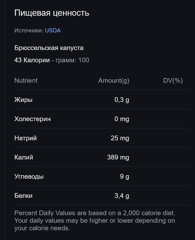195x240 pixels.
Task: Click the Nutrient column header
Action: coord(26,81)
